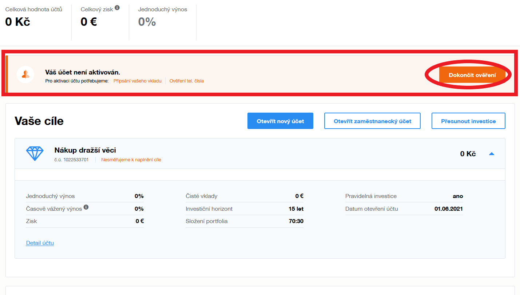Click the Nákup dražší věci goal title

pyautogui.click(x=85, y=150)
